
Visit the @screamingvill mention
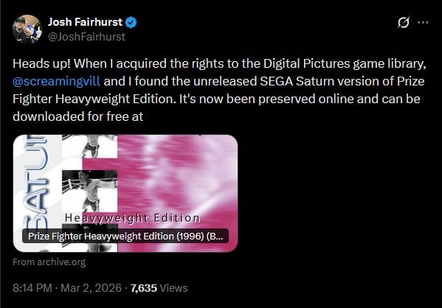tap(56, 81)
